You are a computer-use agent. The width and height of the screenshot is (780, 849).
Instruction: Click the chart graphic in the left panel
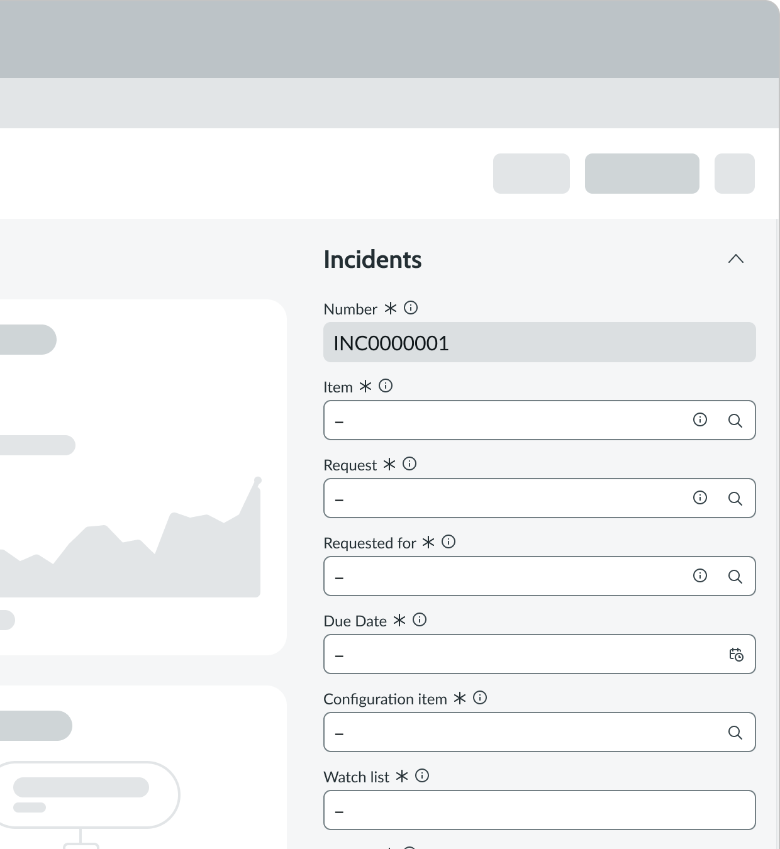pyautogui.click(x=126, y=553)
